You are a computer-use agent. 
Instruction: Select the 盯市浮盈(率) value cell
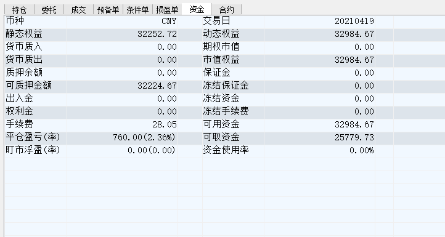[x=122, y=150]
